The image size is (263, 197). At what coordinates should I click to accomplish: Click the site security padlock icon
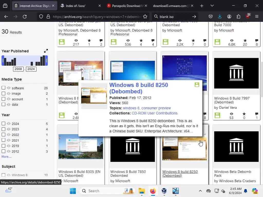[x=48, y=17]
